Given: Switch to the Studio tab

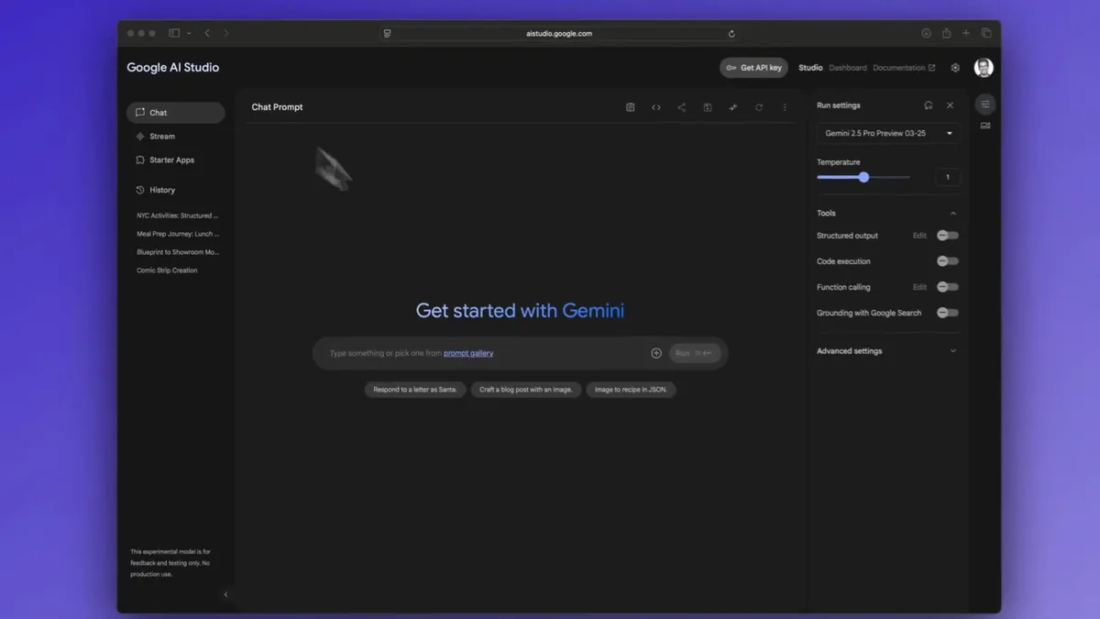Looking at the screenshot, I should 810,68.
